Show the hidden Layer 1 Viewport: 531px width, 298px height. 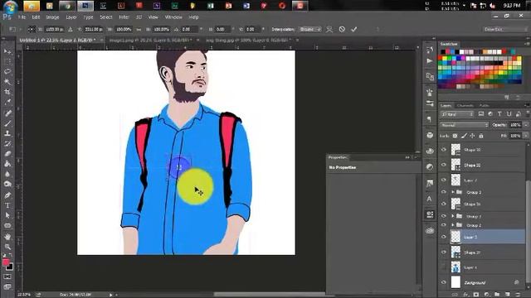pos(444,267)
